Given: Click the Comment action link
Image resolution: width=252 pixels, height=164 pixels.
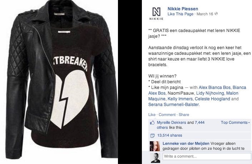Looking at the screenshot, I should click(x=167, y=115).
